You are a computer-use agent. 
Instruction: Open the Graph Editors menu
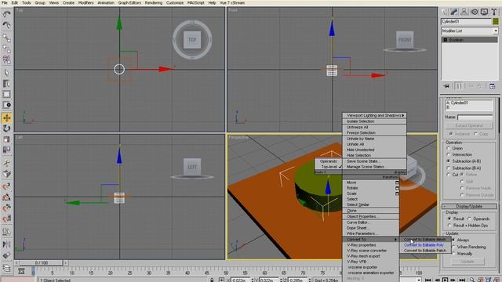pos(129,2)
